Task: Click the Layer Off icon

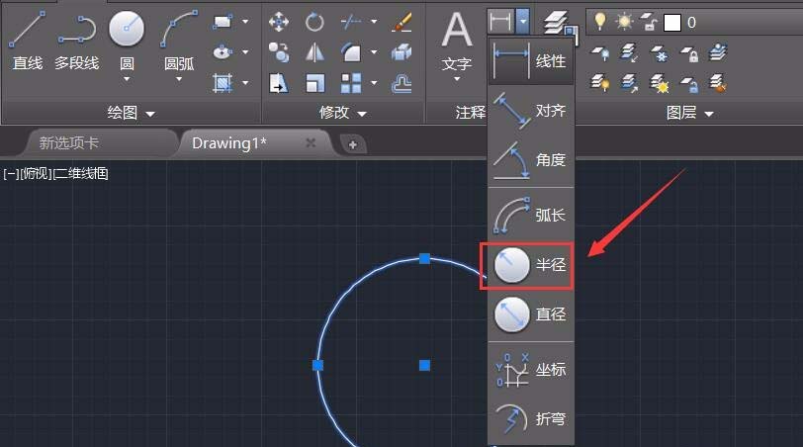Action: [599, 52]
